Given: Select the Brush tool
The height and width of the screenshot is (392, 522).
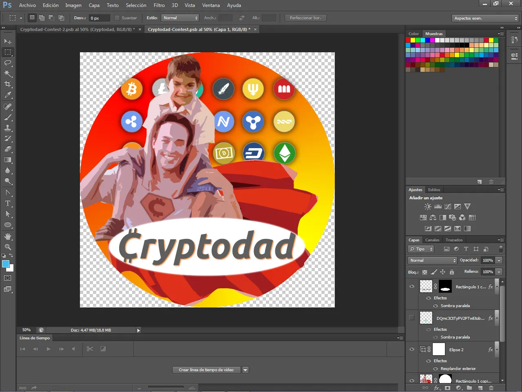Looking at the screenshot, I should click(8, 117).
